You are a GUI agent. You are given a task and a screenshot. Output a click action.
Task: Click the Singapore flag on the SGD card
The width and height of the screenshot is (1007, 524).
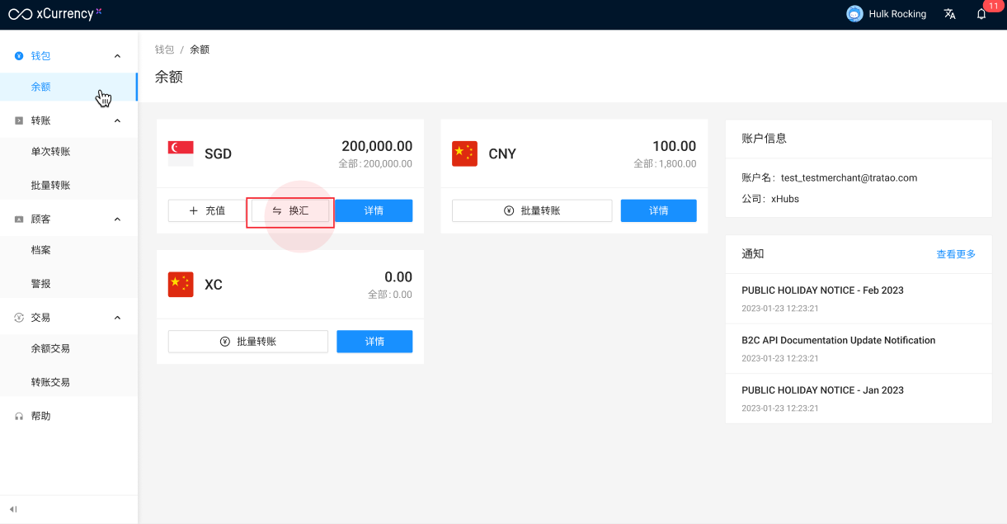[181, 153]
